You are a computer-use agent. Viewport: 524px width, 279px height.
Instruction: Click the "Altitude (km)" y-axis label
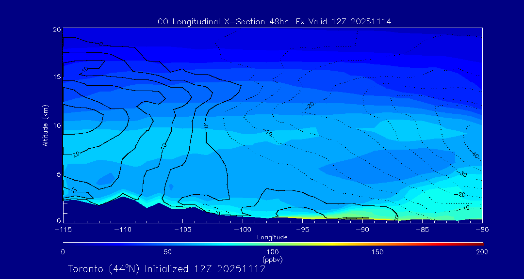point(45,125)
